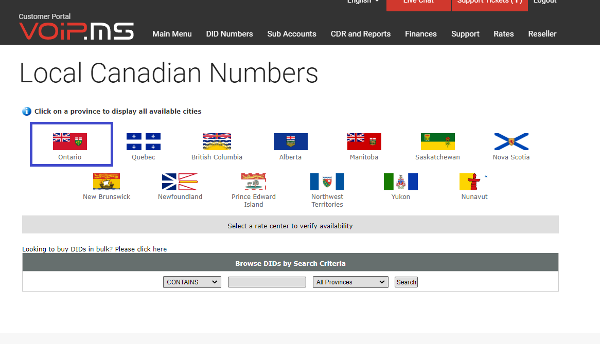Open the Sub Accounts menu

[292, 33]
